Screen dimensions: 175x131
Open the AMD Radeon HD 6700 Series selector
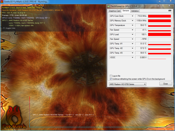[127, 84]
